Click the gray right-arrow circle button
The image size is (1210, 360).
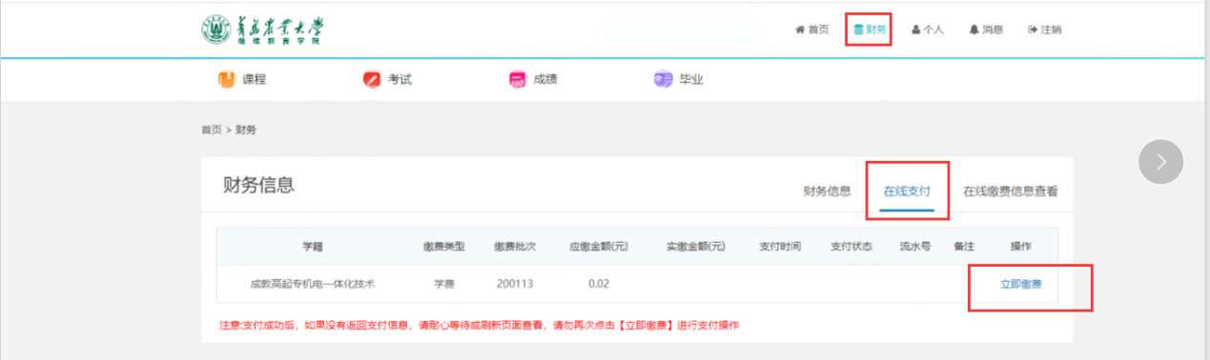[1160, 162]
